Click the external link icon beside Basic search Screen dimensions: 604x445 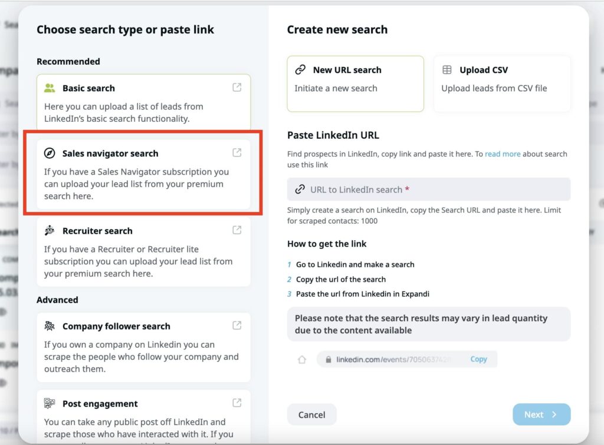pyautogui.click(x=237, y=87)
